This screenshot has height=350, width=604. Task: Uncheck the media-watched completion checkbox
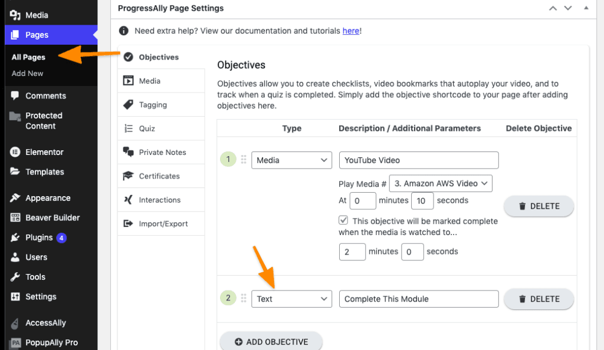coord(343,220)
